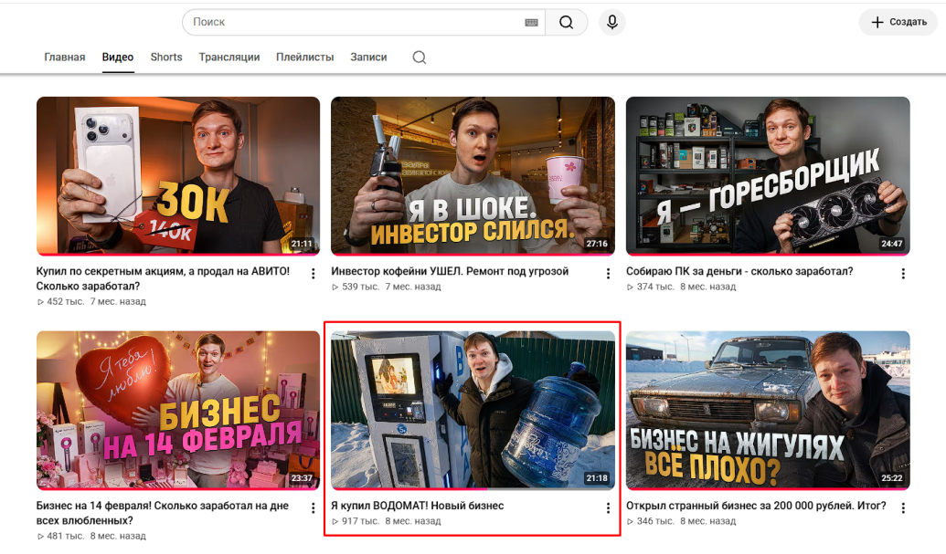The width and height of the screenshot is (946, 554).
Task: Click the Создать button
Action: pyautogui.click(x=898, y=22)
